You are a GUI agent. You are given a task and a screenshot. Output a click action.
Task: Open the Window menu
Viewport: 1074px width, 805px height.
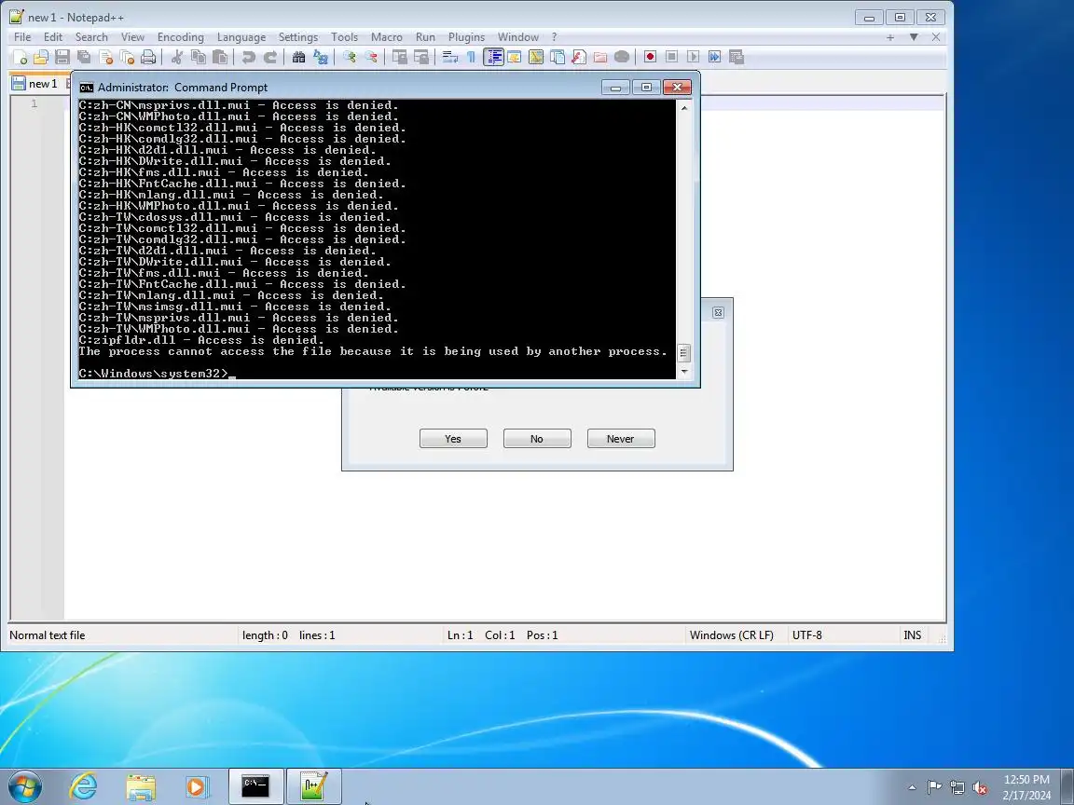tap(517, 37)
